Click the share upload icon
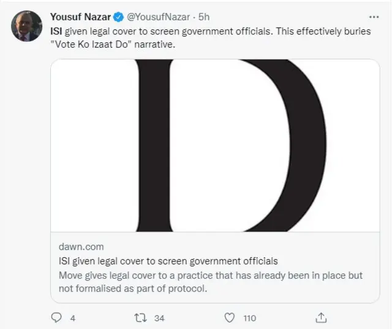This screenshot has width=392, height=329. [322, 317]
